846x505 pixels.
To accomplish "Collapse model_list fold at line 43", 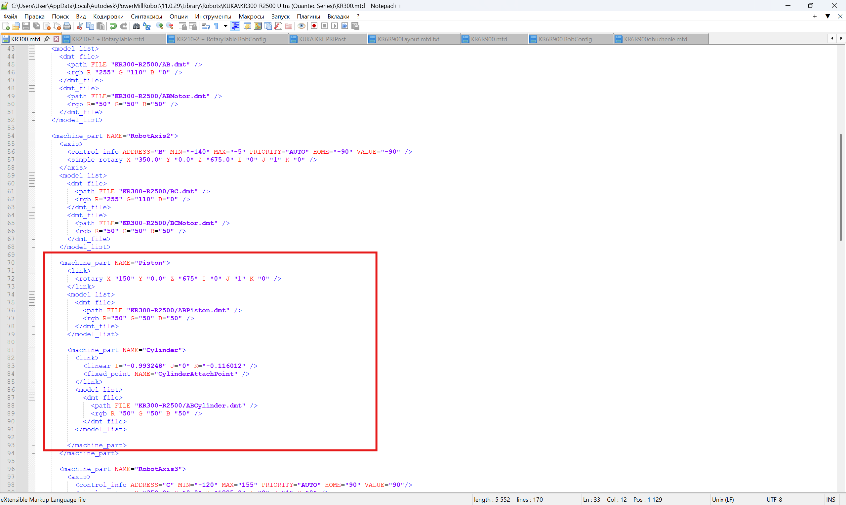I will (32, 49).
